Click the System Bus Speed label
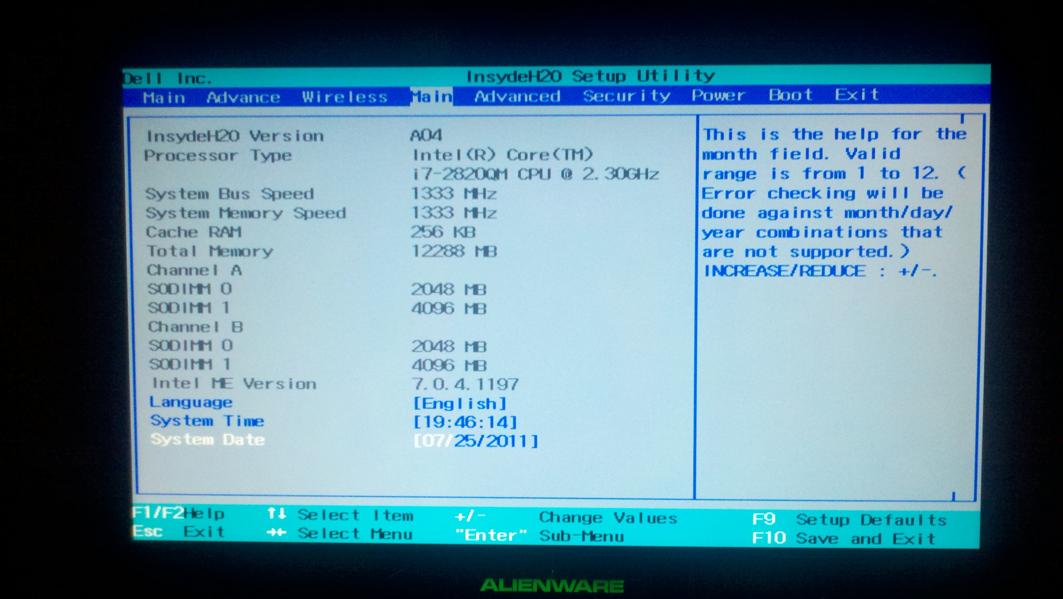Image resolution: width=1063 pixels, height=599 pixels. (229, 194)
